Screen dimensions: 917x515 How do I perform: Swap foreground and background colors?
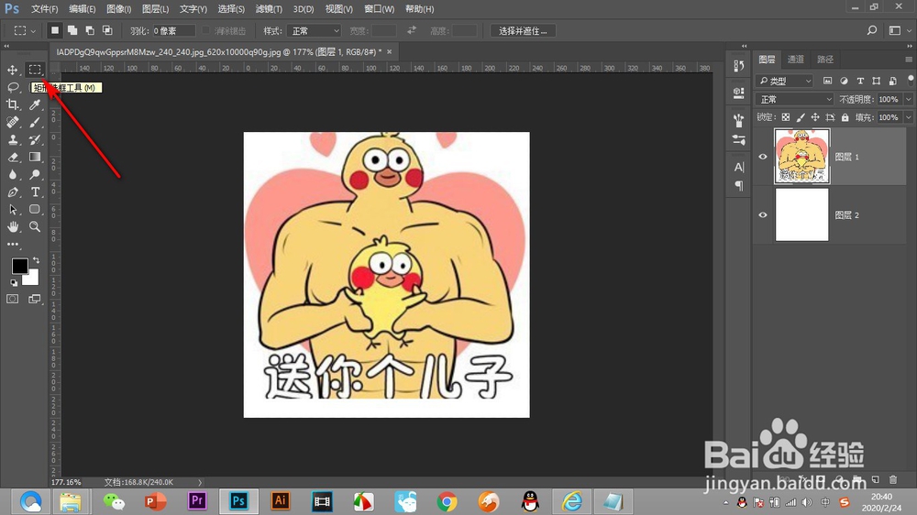point(37,259)
